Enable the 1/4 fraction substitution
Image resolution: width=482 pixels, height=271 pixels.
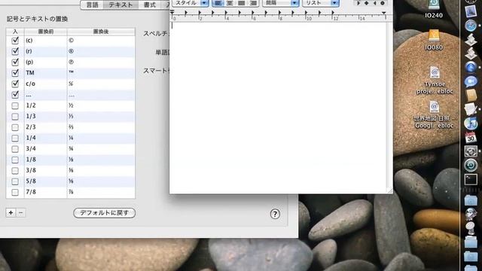point(15,139)
